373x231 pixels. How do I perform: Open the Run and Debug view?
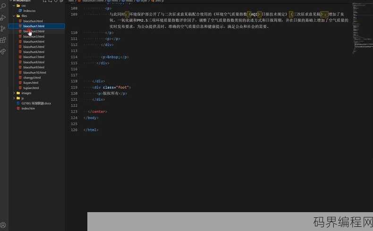3,17
